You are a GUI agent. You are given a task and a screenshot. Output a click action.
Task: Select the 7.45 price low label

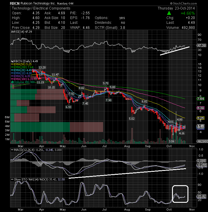click(85, 103)
